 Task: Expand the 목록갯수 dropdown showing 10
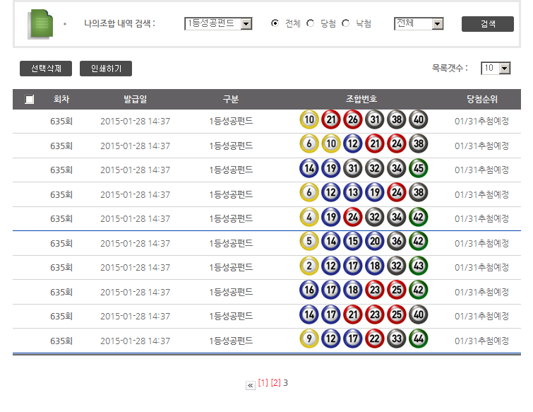496,69
